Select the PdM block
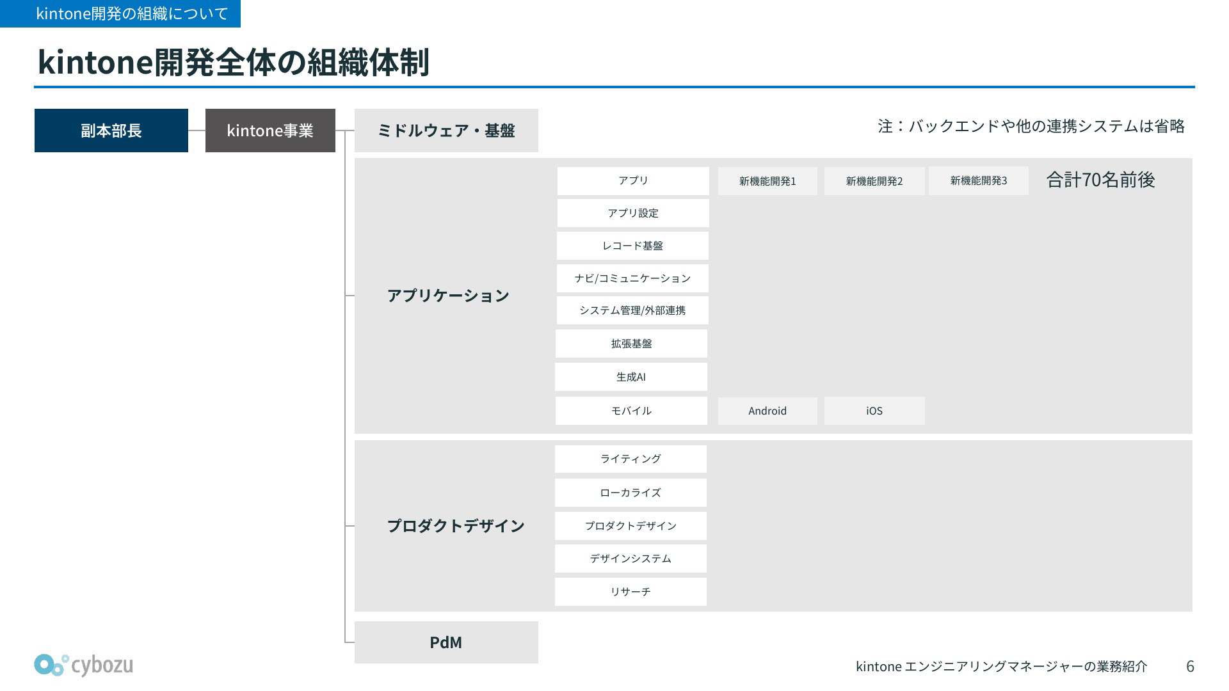Image resolution: width=1229 pixels, height=691 pixels. click(446, 642)
